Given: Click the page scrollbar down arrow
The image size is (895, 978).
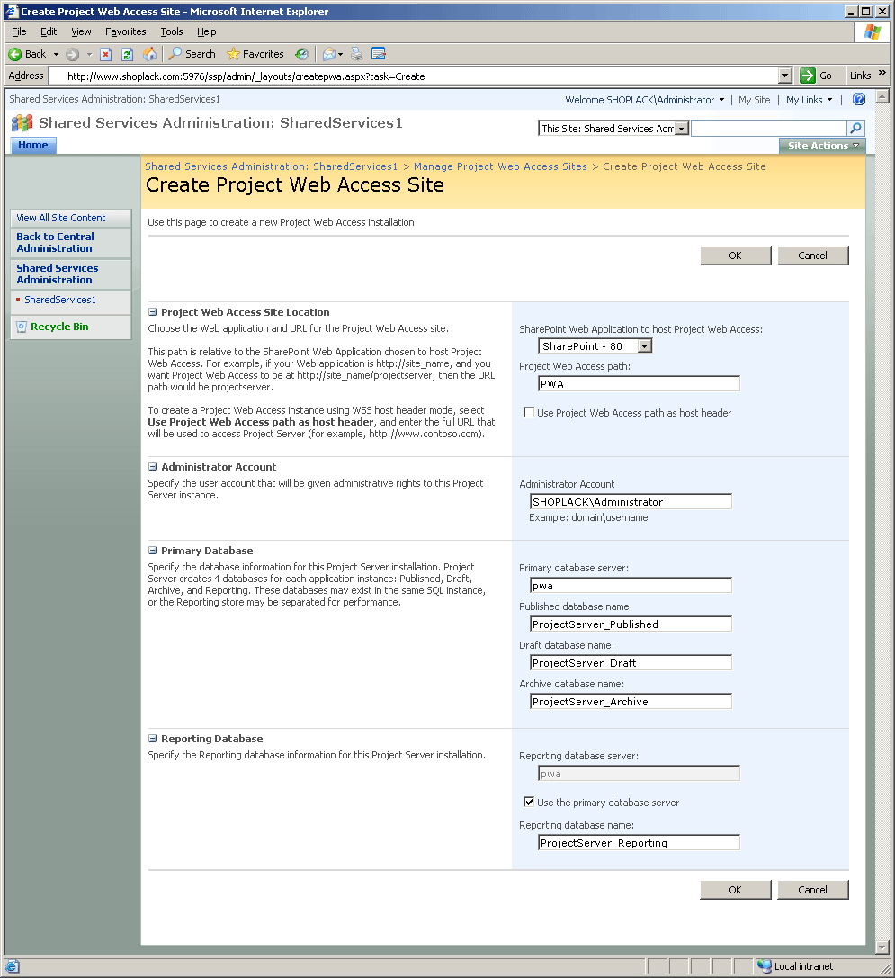Looking at the screenshot, I should pyautogui.click(x=882, y=947).
